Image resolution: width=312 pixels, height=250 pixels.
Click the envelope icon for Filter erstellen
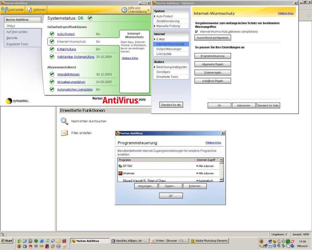(x=64, y=133)
